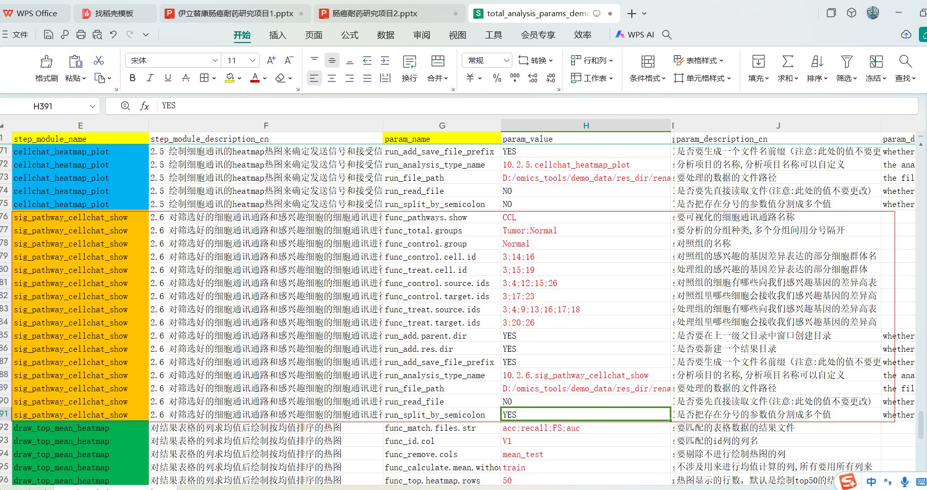Click the Undo arrow icon
Image resolution: width=927 pixels, height=490 pixels.
(x=113, y=34)
